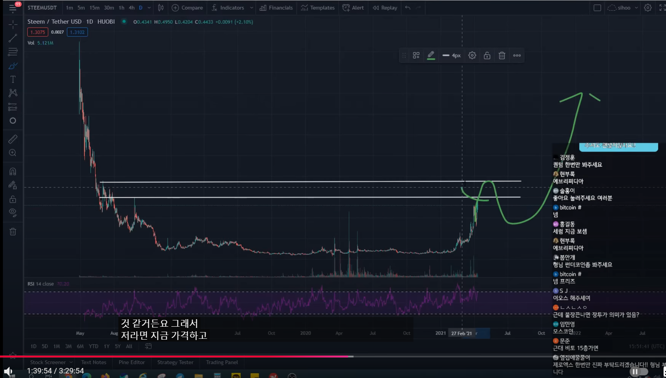Select the trend line tool
Image resolution: width=666 pixels, height=378 pixels.
[13, 38]
